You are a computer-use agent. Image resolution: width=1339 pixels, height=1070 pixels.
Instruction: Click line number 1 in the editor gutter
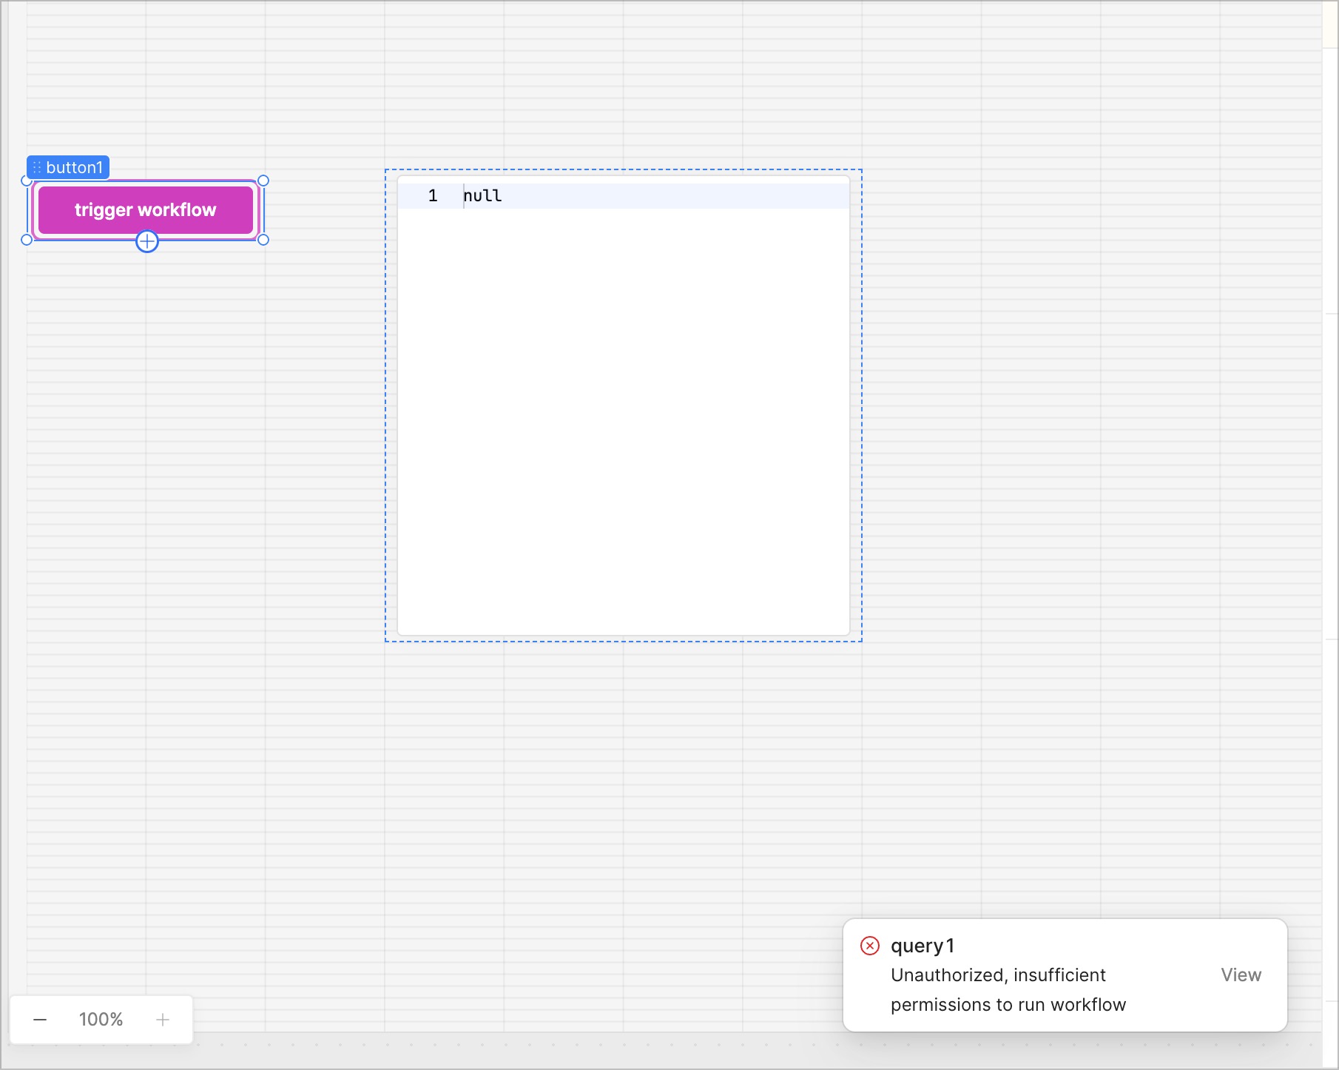point(433,196)
